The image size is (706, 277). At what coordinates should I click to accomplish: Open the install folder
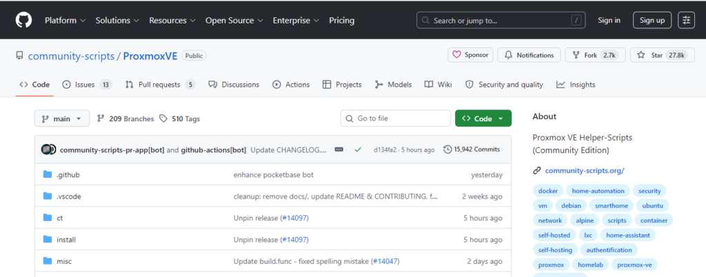point(66,240)
